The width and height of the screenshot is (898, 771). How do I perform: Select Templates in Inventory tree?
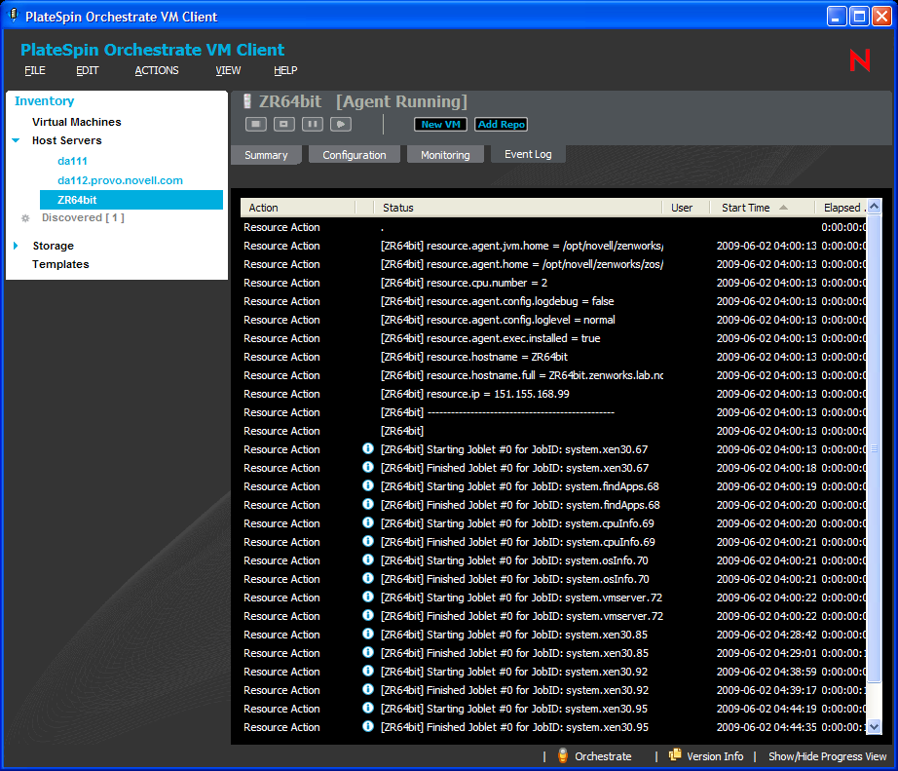click(x=60, y=264)
